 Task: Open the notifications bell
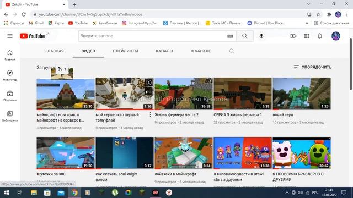(320, 36)
